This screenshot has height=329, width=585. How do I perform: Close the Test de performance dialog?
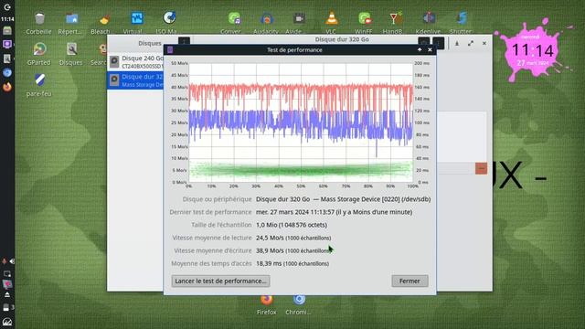(x=430, y=49)
